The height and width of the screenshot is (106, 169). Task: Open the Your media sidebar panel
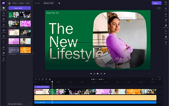click(3, 8)
